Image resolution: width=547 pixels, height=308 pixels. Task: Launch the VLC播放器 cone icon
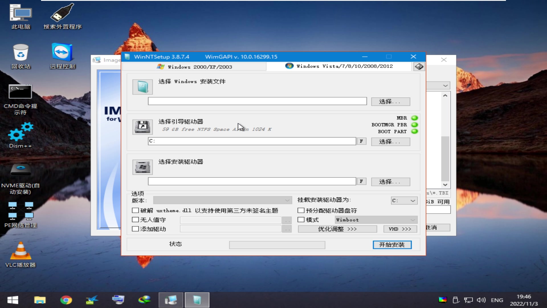[21, 254]
